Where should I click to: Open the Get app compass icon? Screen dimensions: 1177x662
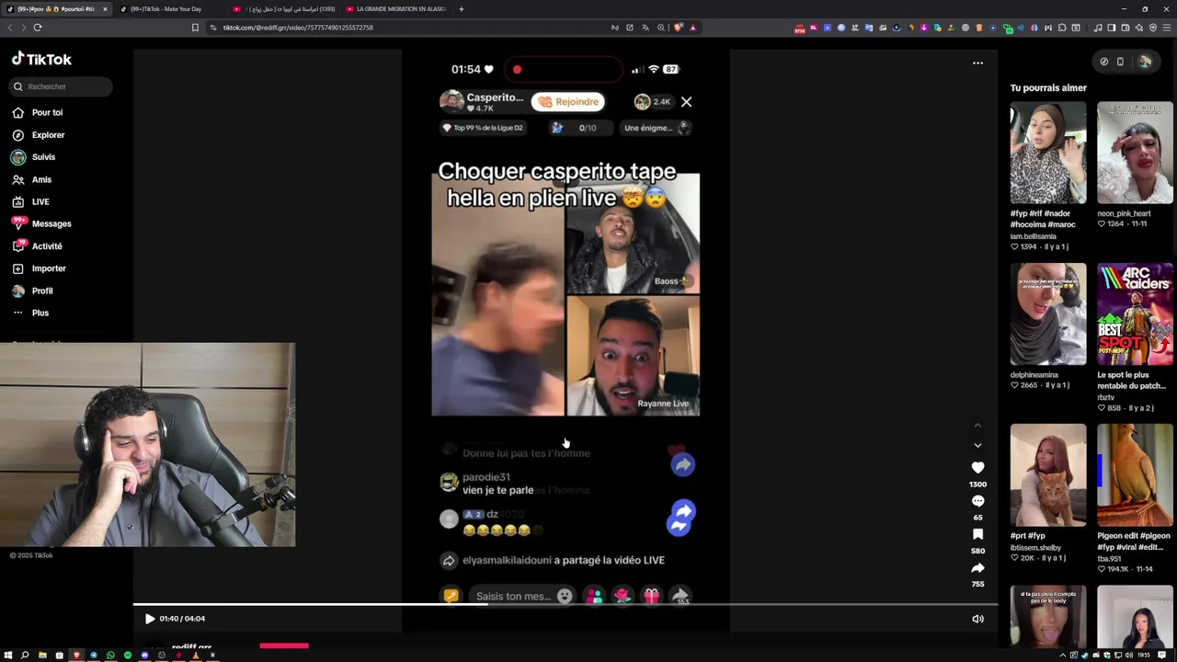[1103, 62]
